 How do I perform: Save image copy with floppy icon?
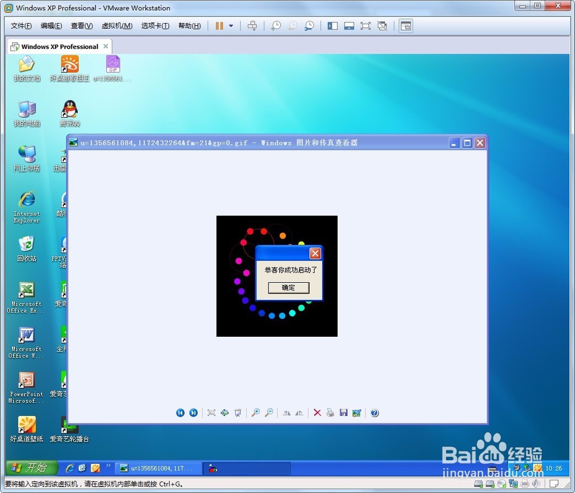point(343,413)
